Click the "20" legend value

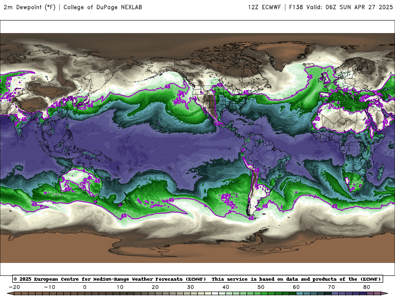tap(155, 287)
